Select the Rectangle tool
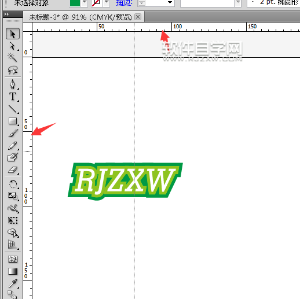The height and width of the screenshot is (299, 300). pos(13,121)
